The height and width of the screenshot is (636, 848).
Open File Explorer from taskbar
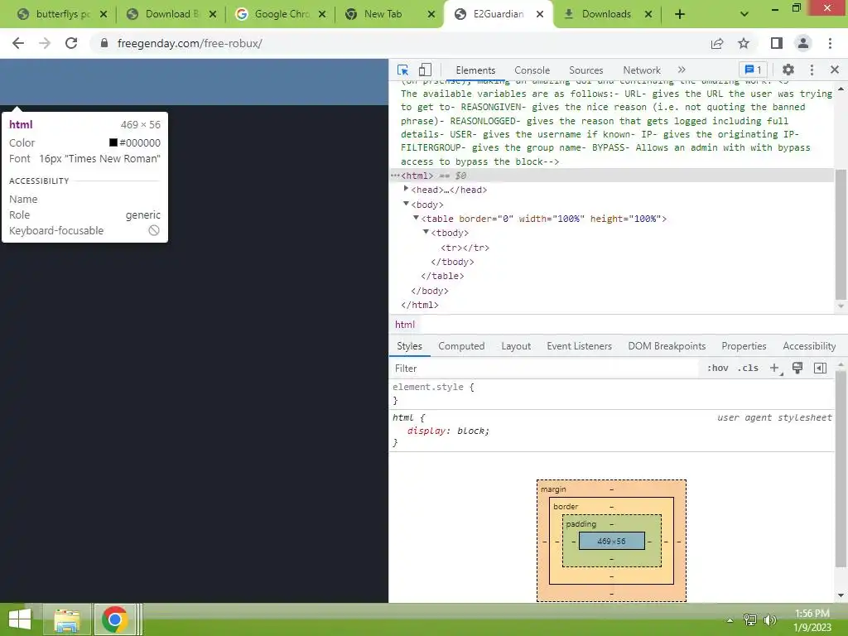pos(67,619)
